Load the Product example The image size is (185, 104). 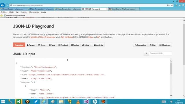tap(63, 45)
